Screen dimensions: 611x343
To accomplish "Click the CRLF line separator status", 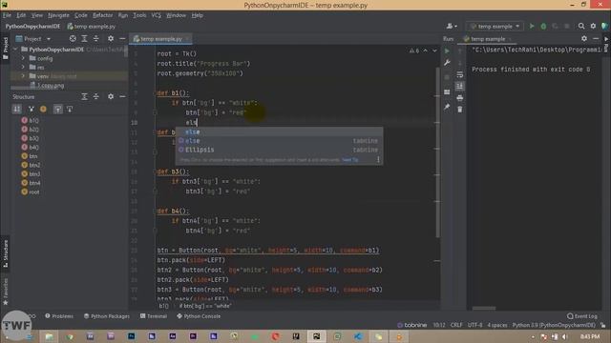I will pyautogui.click(x=456, y=325).
